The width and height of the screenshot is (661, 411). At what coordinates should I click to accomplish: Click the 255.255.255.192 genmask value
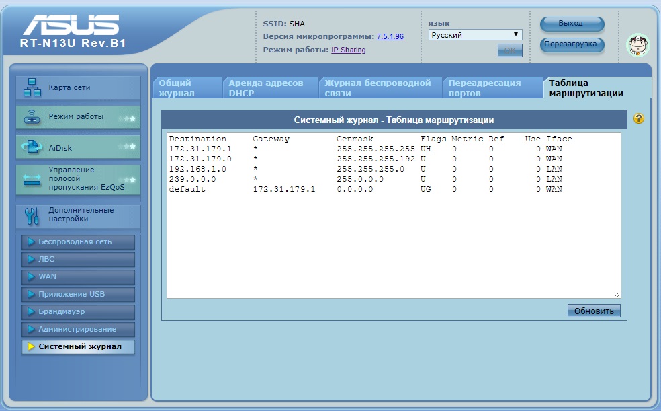(x=376, y=159)
